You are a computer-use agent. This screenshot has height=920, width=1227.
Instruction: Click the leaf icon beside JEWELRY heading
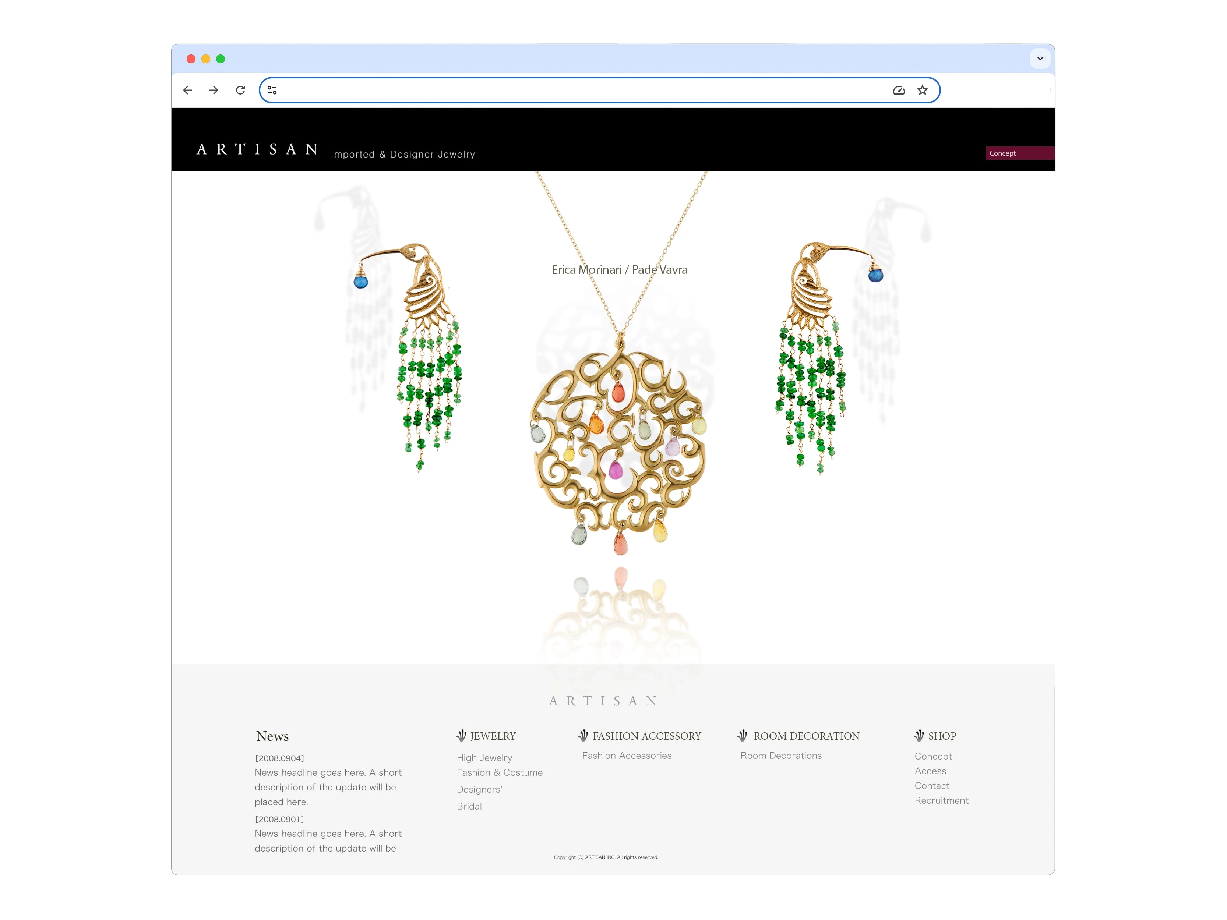(461, 735)
